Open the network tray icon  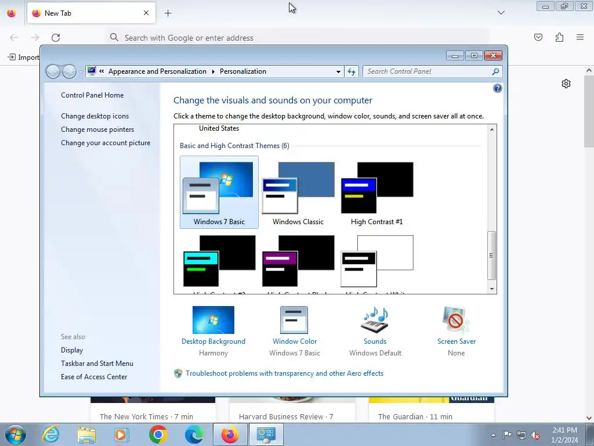521,435
